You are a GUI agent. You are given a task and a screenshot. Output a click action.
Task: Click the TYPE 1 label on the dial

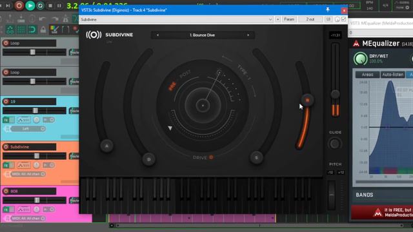pyautogui.click(x=244, y=72)
